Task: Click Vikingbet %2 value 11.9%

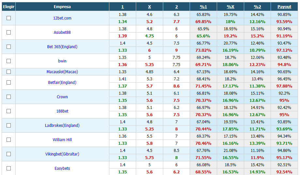Action: coord(257,158)
